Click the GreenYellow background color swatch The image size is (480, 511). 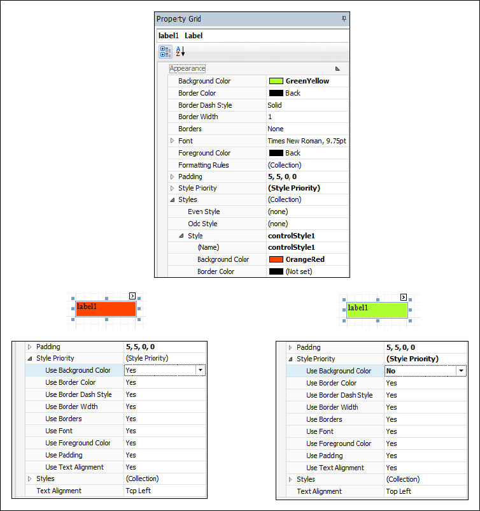tap(276, 81)
